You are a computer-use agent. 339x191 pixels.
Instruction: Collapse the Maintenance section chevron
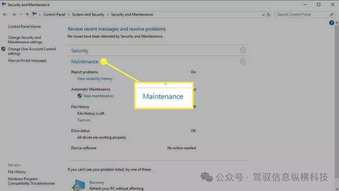[x=243, y=61]
